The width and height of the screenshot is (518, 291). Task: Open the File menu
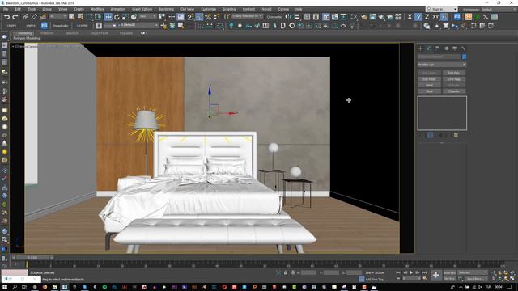coord(6,9)
